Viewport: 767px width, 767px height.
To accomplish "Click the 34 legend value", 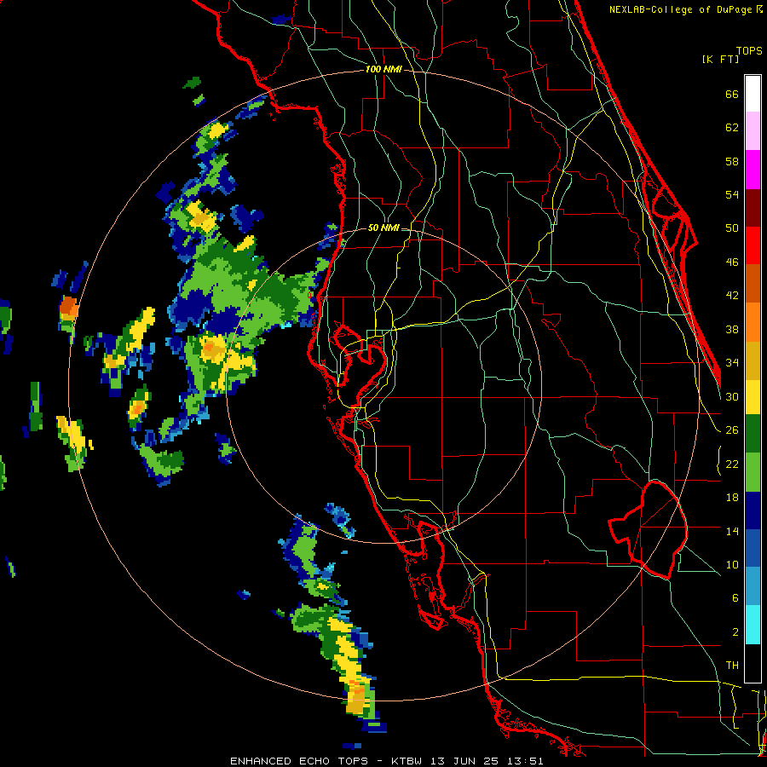I will pos(732,363).
